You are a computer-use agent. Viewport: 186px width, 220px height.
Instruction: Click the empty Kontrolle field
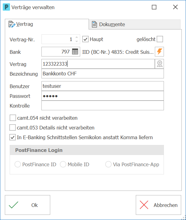tap(103, 105)
